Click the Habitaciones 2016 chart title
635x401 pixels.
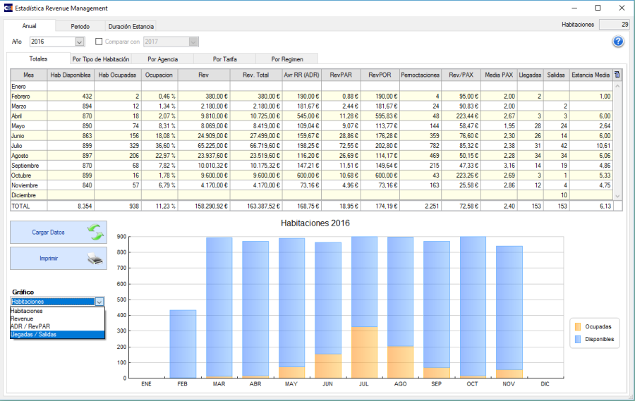315,223
